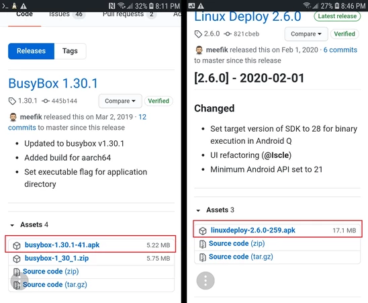This screenshot has height=303, width=368.
Task: Switch to the Tags tab
Action: point(70,51)
